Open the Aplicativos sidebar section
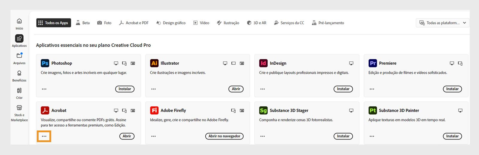Viewport: 479px width, 155px height. (x=19, y=41)
